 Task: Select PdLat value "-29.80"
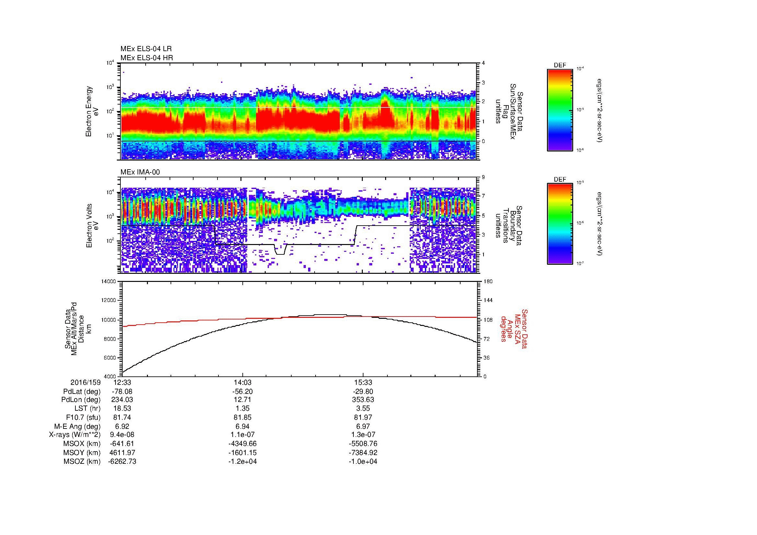(x=363, y=392)
